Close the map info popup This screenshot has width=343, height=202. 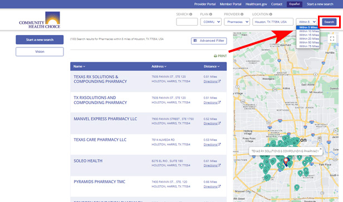click(x=321, y=149)
